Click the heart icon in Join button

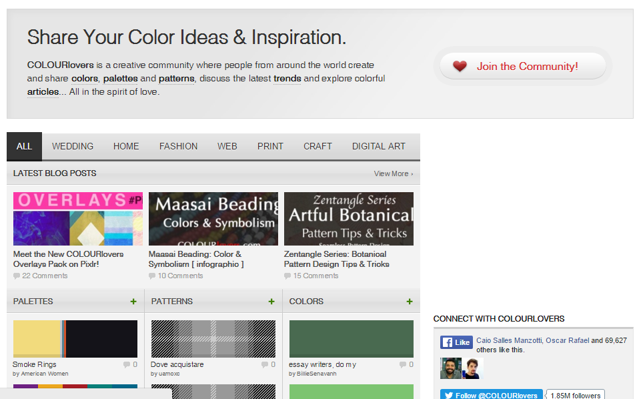(x=460, y=66)
